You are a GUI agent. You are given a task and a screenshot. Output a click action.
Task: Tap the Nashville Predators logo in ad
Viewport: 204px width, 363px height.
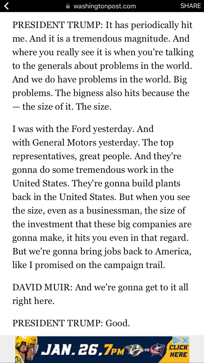coord(134,350)
